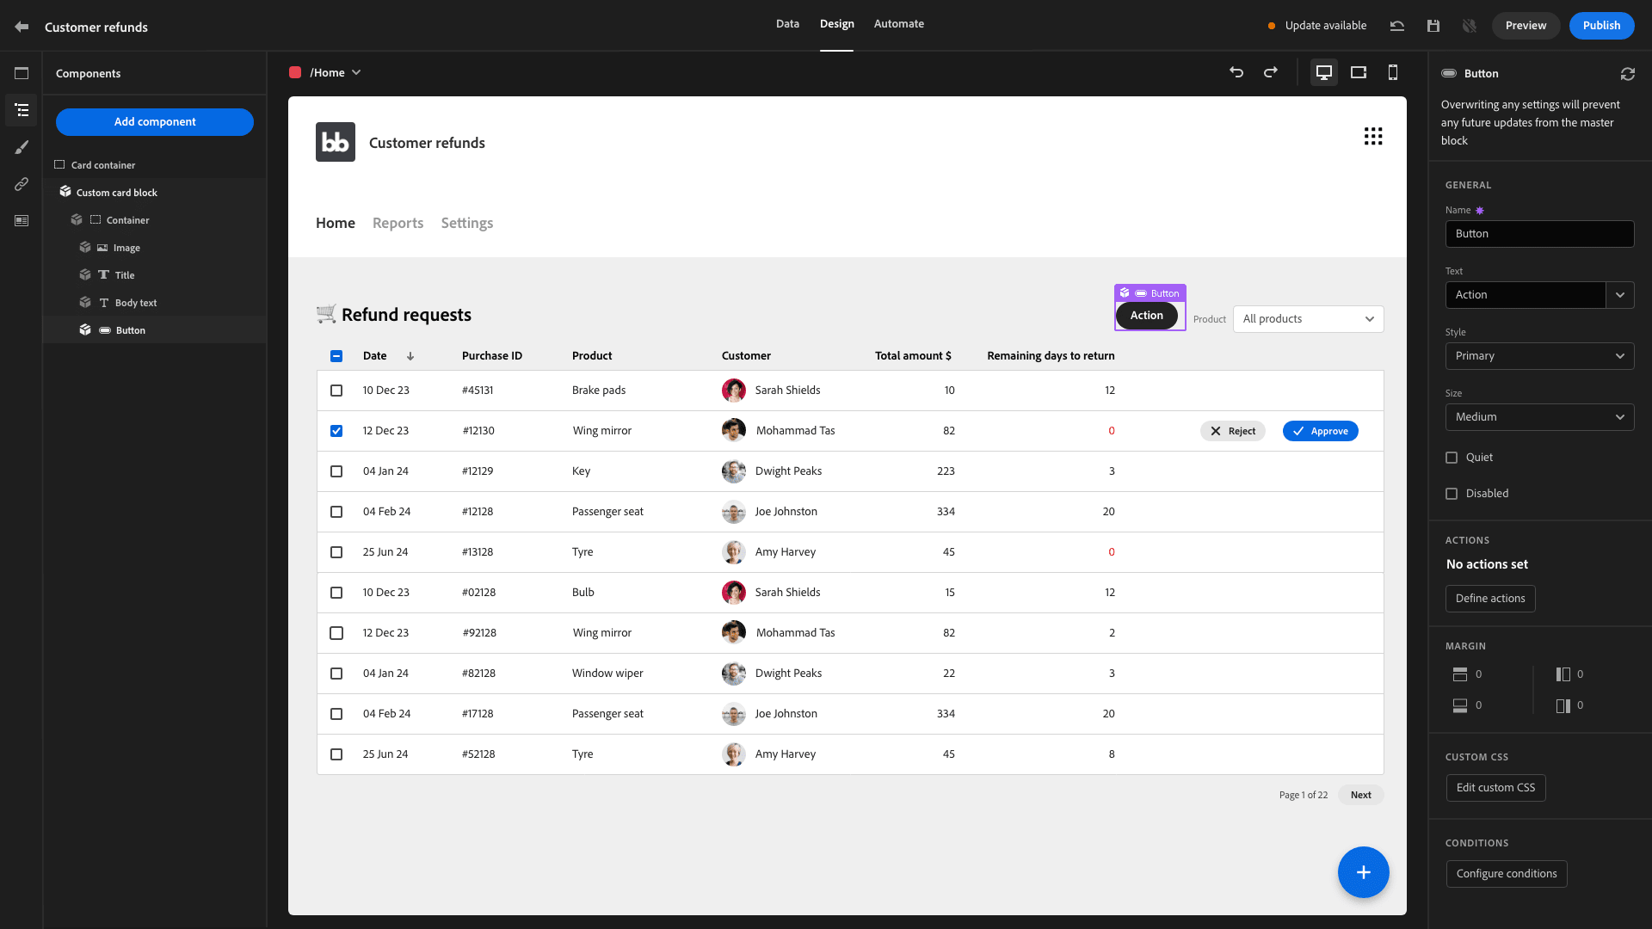Click the save disk icon in header
The image size is (1652, 929).
click(x=1433, y=26)
